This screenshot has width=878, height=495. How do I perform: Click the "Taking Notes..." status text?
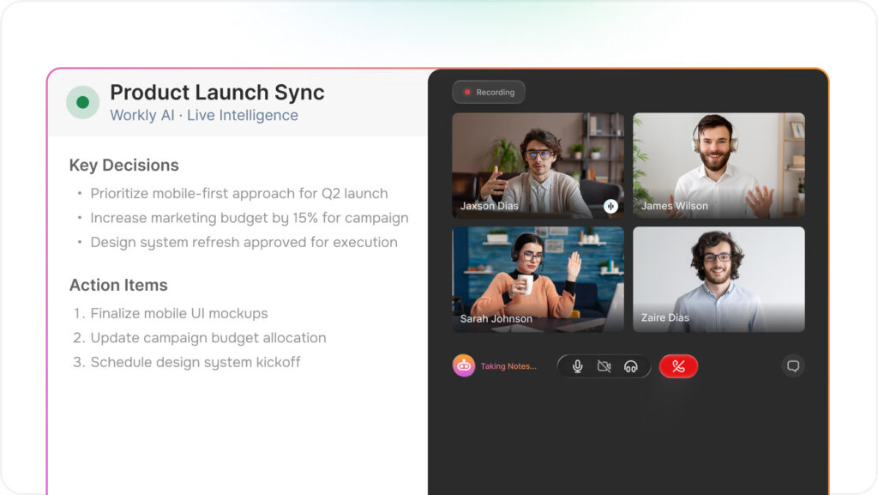click(508, 366)
